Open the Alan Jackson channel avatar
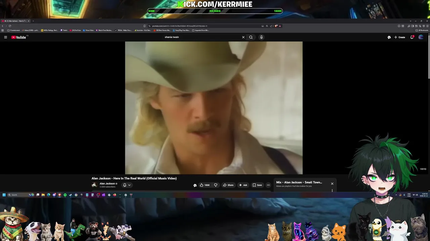This screenshot has height=241, width=430. coord(94,185)
